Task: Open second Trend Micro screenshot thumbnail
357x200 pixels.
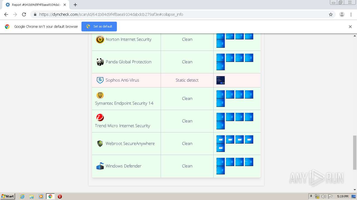Action: [x=230, y=117]
